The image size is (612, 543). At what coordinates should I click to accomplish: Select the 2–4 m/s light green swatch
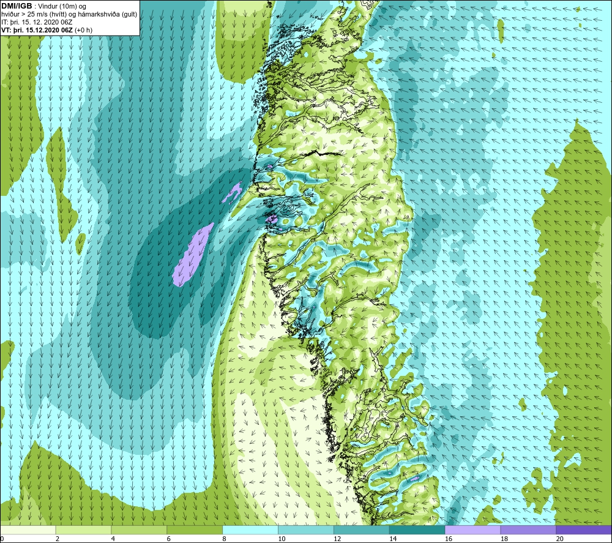[x=83, y=530]
